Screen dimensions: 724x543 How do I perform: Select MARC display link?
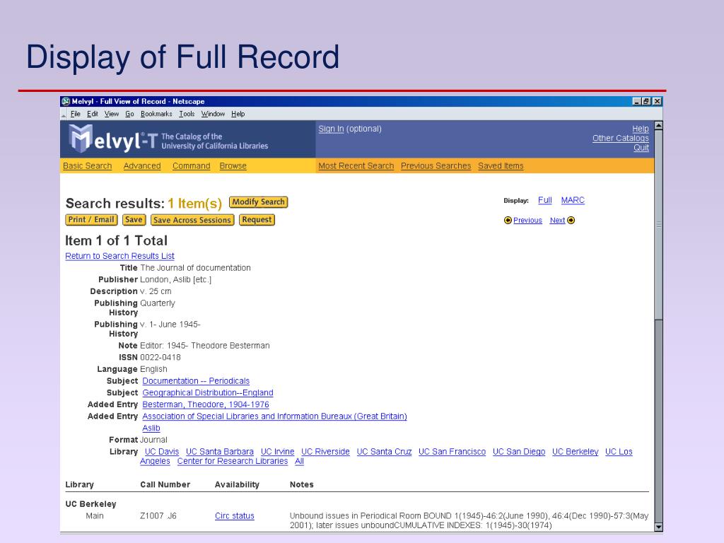573,200
